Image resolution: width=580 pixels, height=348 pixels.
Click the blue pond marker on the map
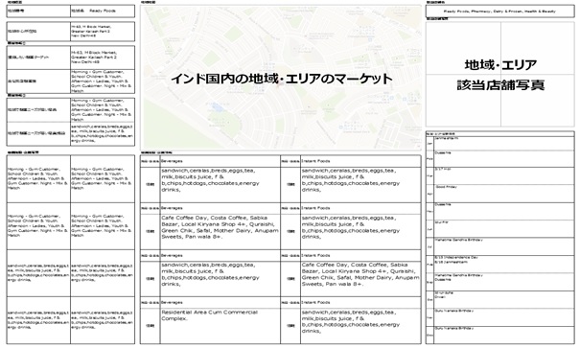217,107
